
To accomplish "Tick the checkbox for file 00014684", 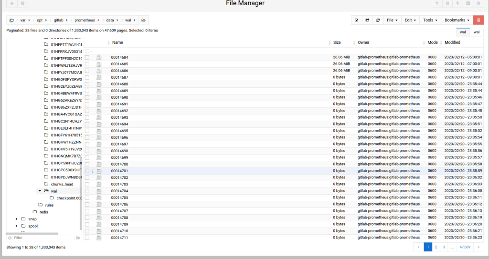I will (x=87, y=57).
